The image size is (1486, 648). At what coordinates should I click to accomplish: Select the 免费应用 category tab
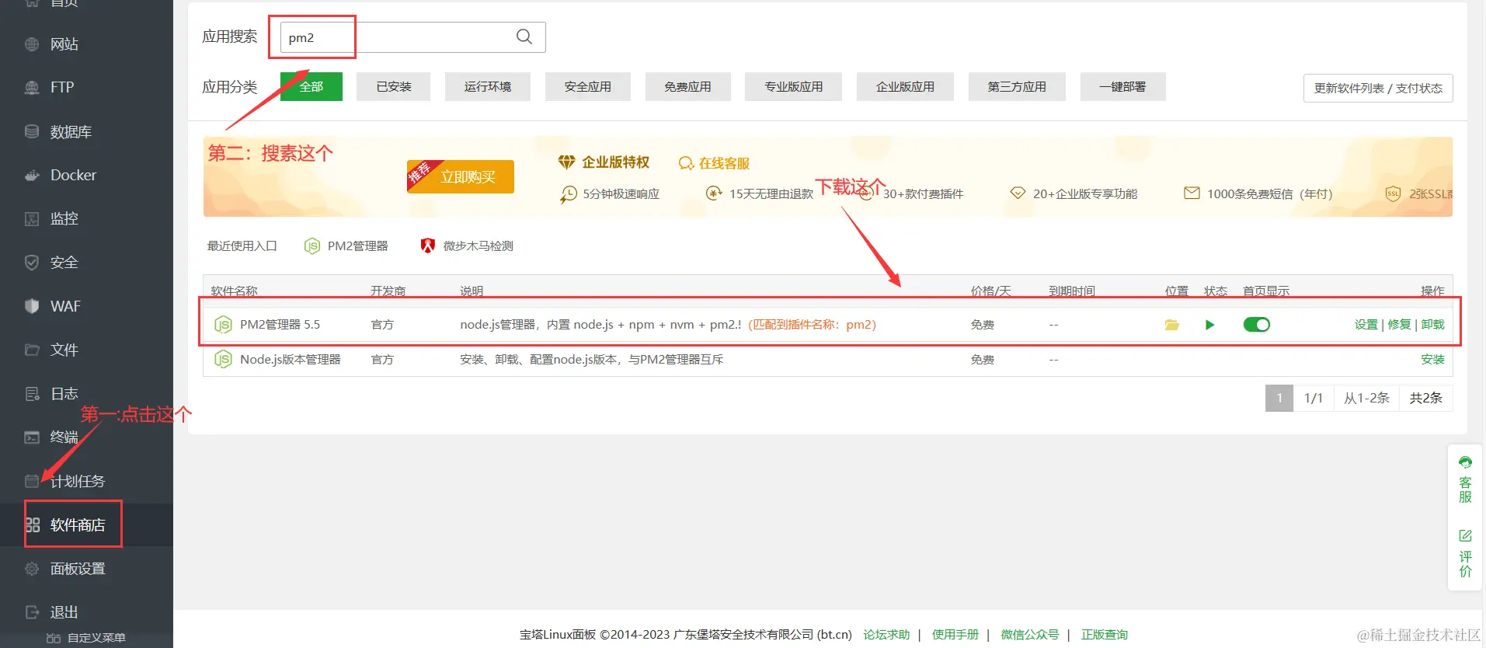(687, 87)
